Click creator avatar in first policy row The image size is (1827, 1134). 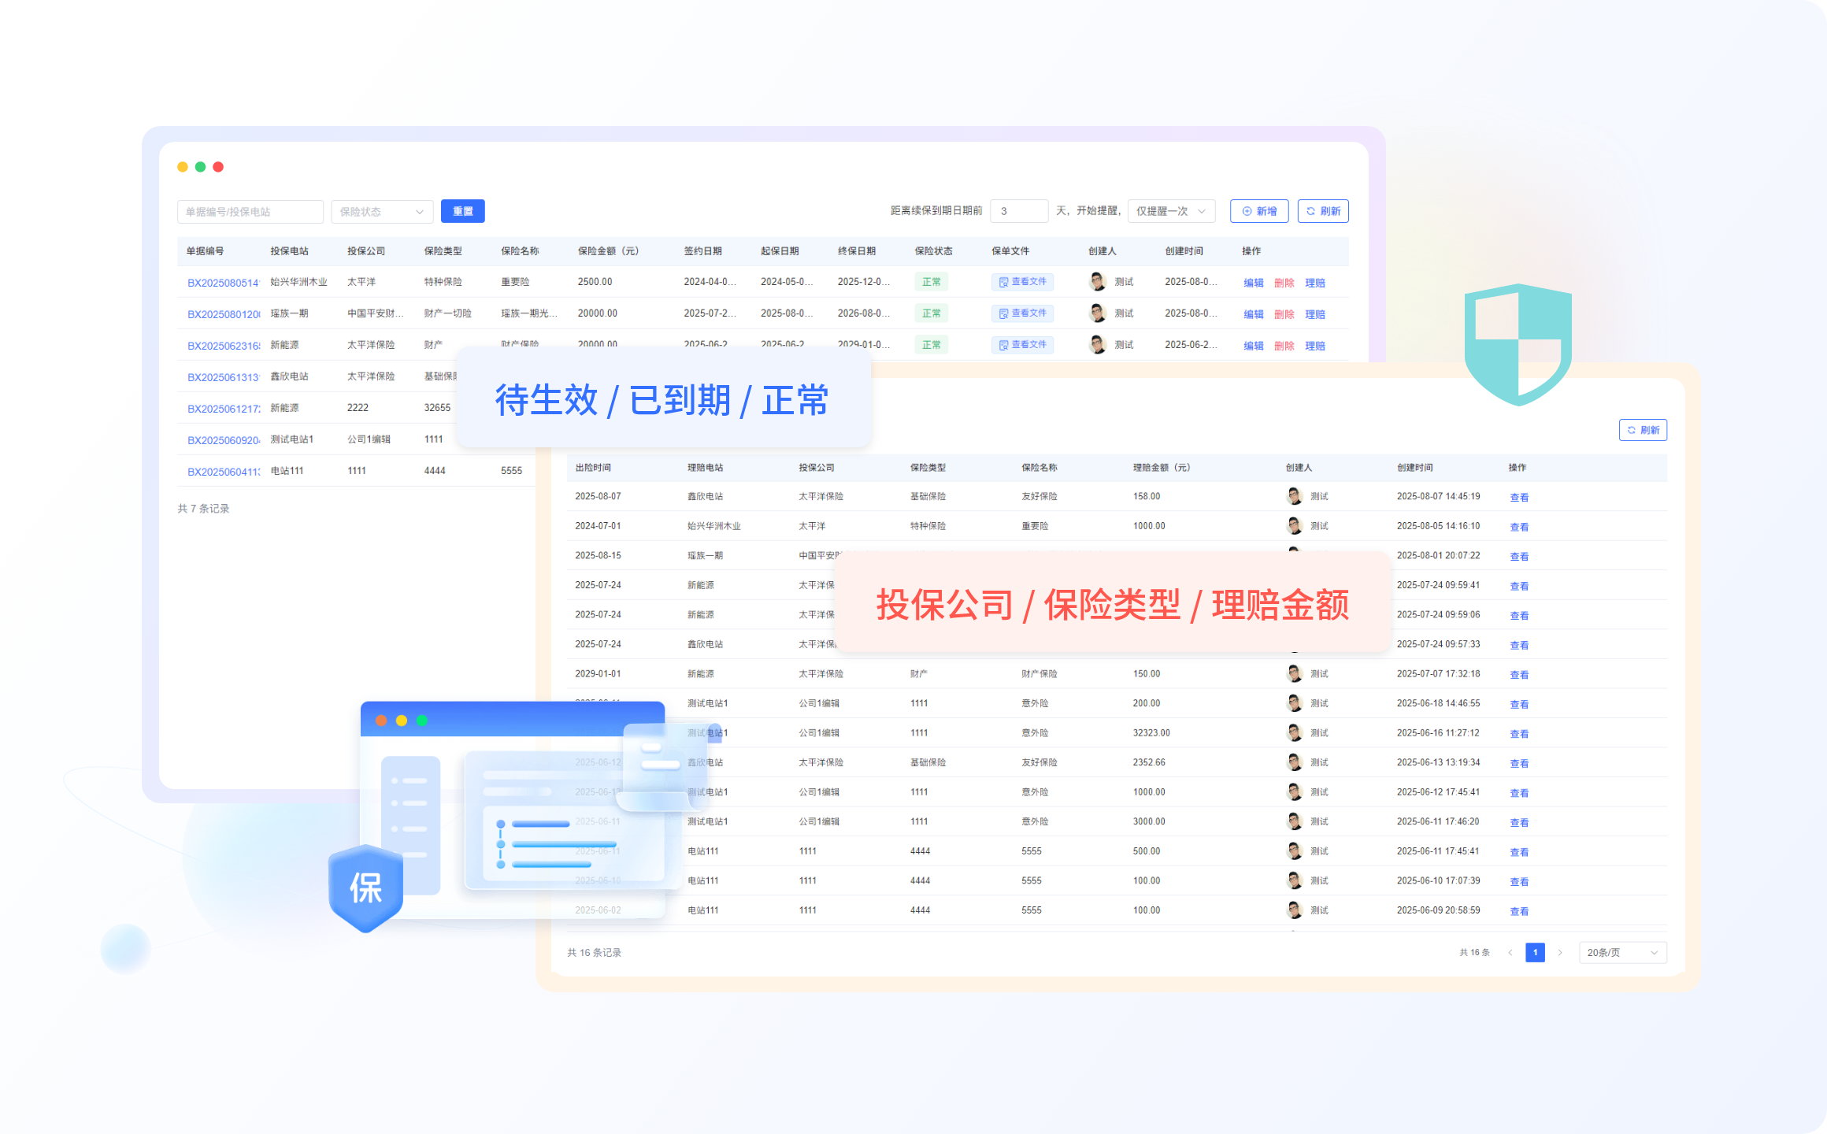point(1098,282)
